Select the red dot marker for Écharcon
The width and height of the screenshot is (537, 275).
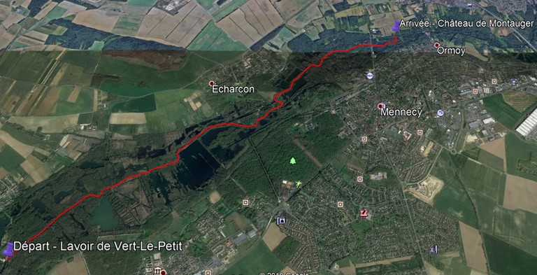[x=212, y=83]
